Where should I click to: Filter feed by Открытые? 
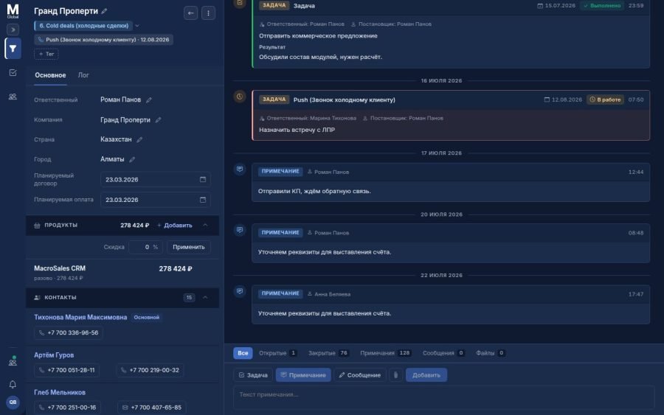click(x=278, y=353)
